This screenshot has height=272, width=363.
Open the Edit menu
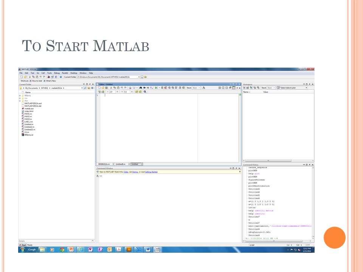coord(26,73)
